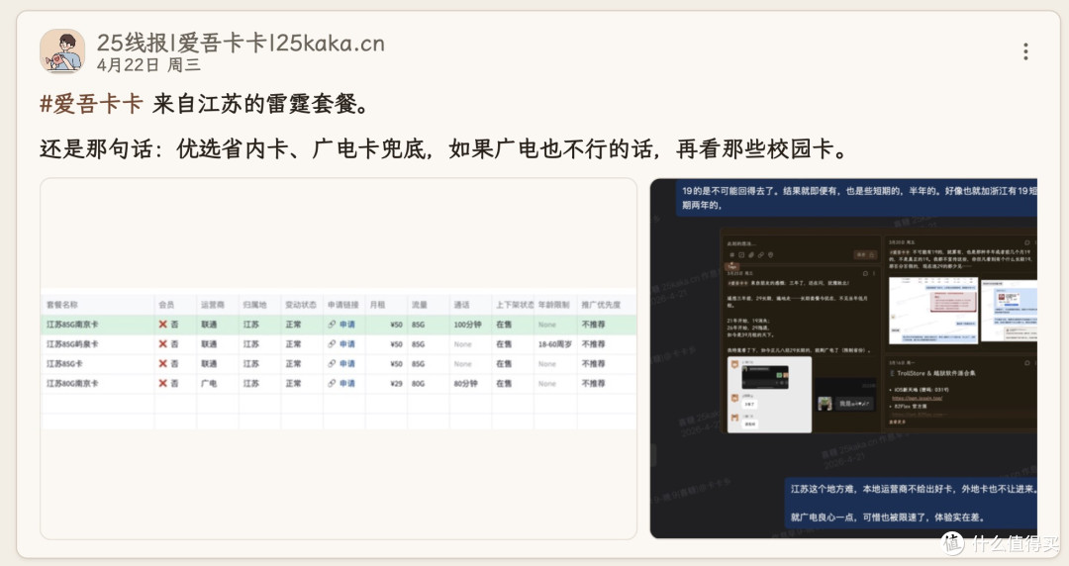Click the 80G data cell
Viewport: 1069px width, 566px height.
[418, 383]
